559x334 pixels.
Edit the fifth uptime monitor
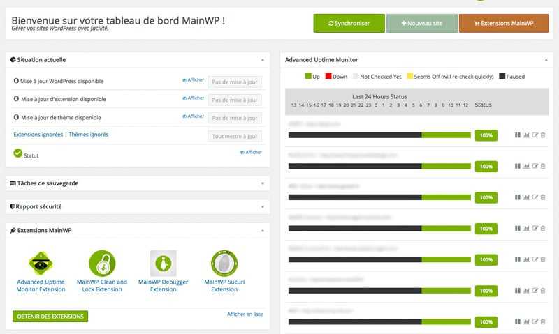(535, 259)
